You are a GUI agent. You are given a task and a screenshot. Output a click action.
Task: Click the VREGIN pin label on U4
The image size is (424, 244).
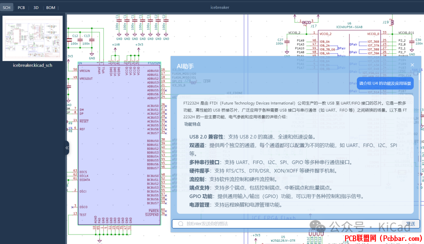coord(85,71)
